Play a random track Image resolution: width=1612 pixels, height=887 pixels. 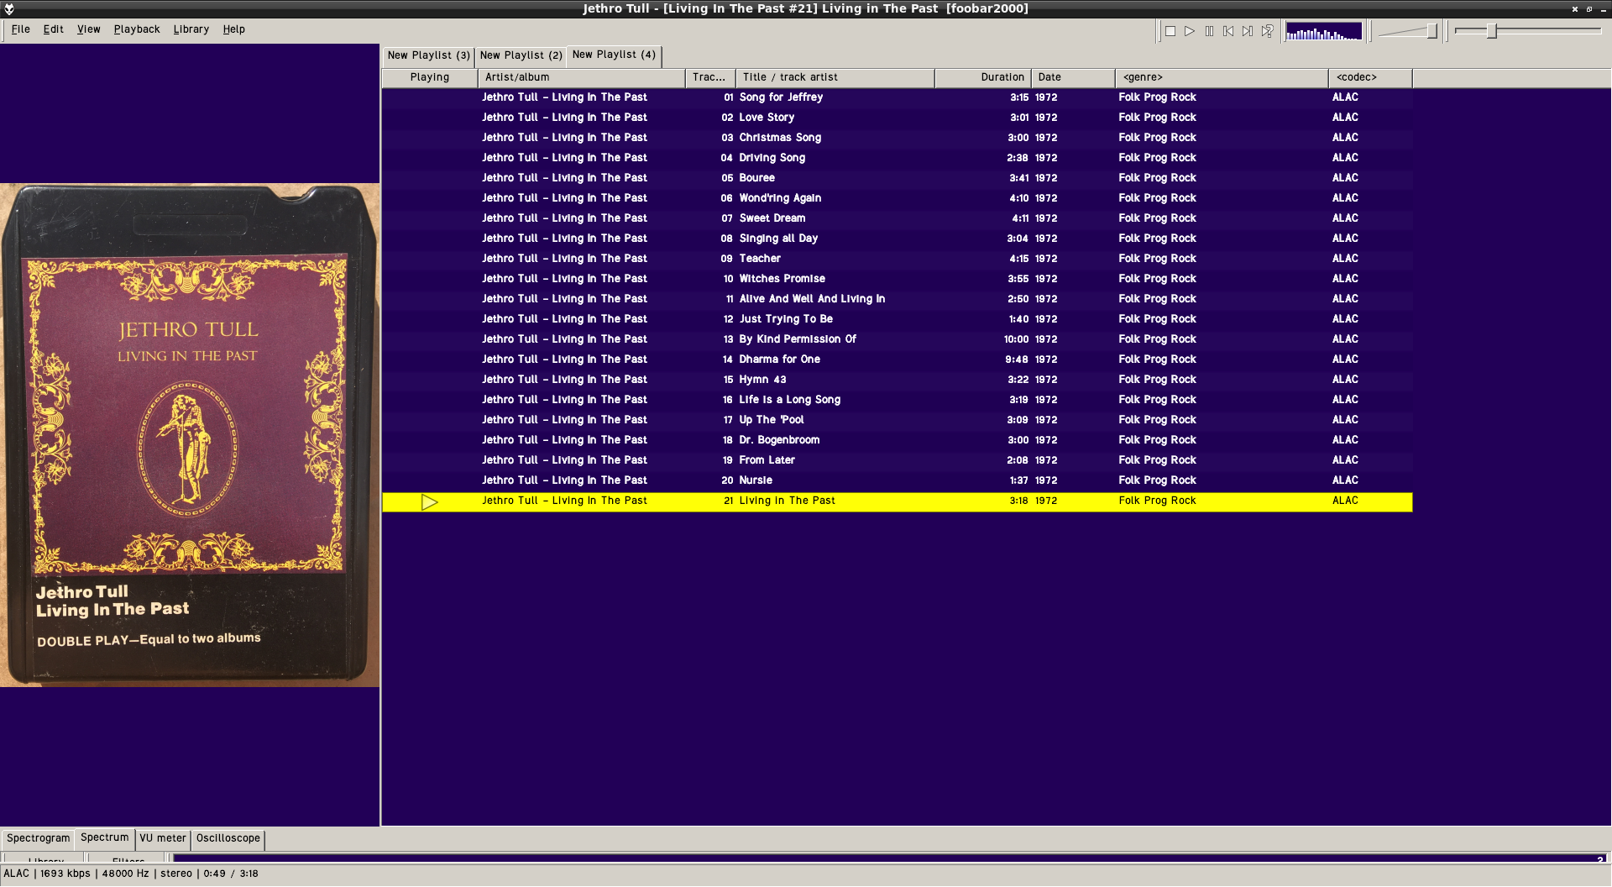[x=1267, y=31]
